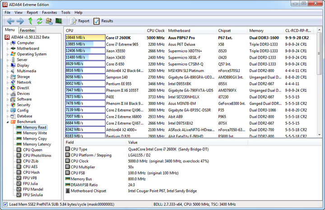Sort by the Chipset column header

pos(232,31)
